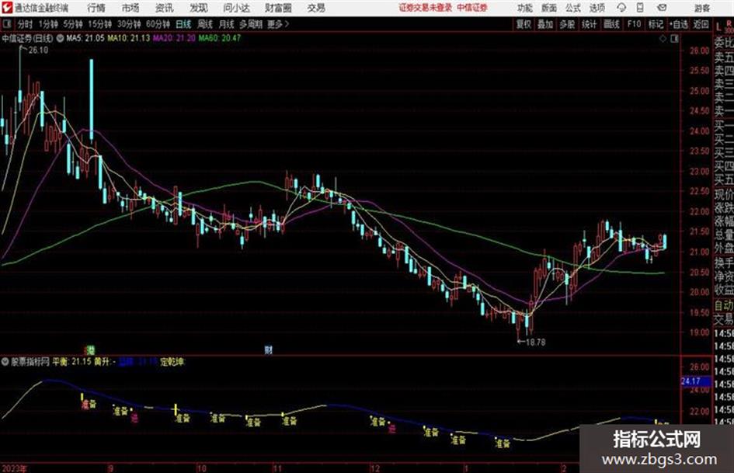Viewport: 734px width, 473px height.
Task: Open the 发现 menu
Action: (x=199, y=8)
